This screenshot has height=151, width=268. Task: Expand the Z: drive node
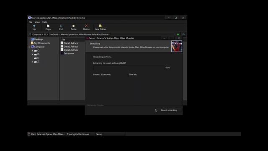coord(33,62)
